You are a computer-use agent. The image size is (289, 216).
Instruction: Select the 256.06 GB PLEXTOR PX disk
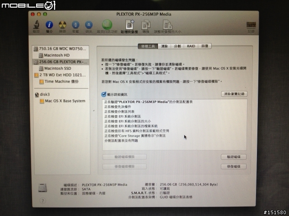click(61, 62)
